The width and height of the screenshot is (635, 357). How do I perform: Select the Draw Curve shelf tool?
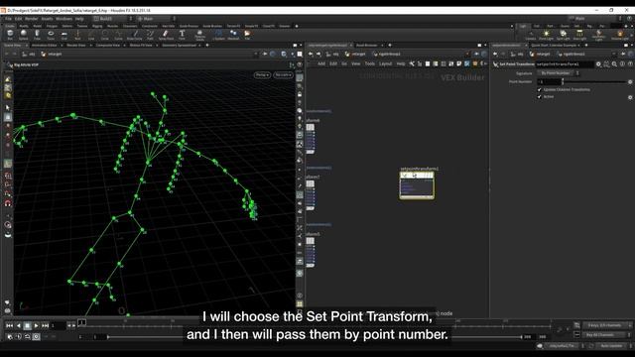(x=135, y=35)
